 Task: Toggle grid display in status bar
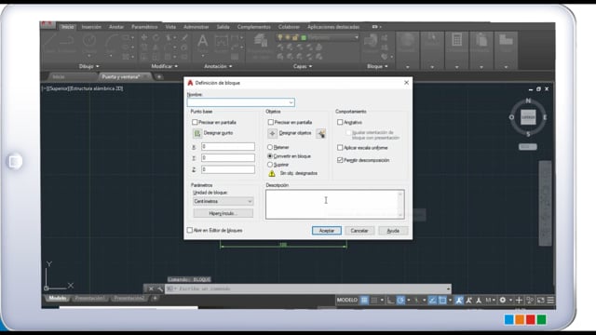pyautogui.click(x=364, y=300)
